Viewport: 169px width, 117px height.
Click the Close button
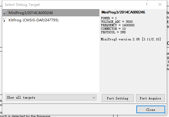tap(150, 109)
